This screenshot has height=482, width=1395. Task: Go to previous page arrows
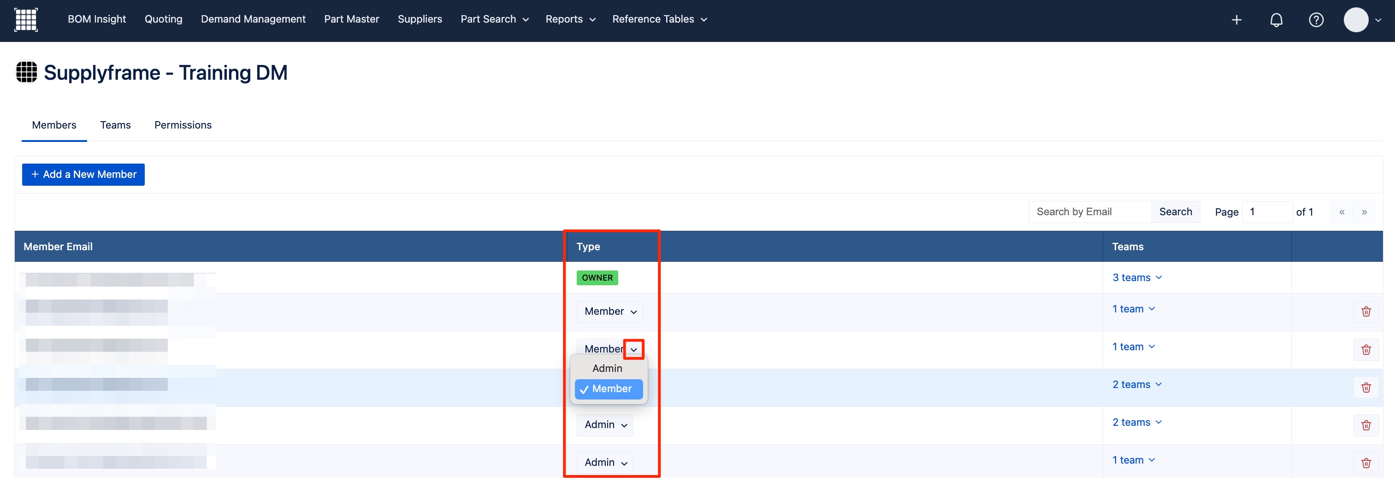pos(1342,212)
